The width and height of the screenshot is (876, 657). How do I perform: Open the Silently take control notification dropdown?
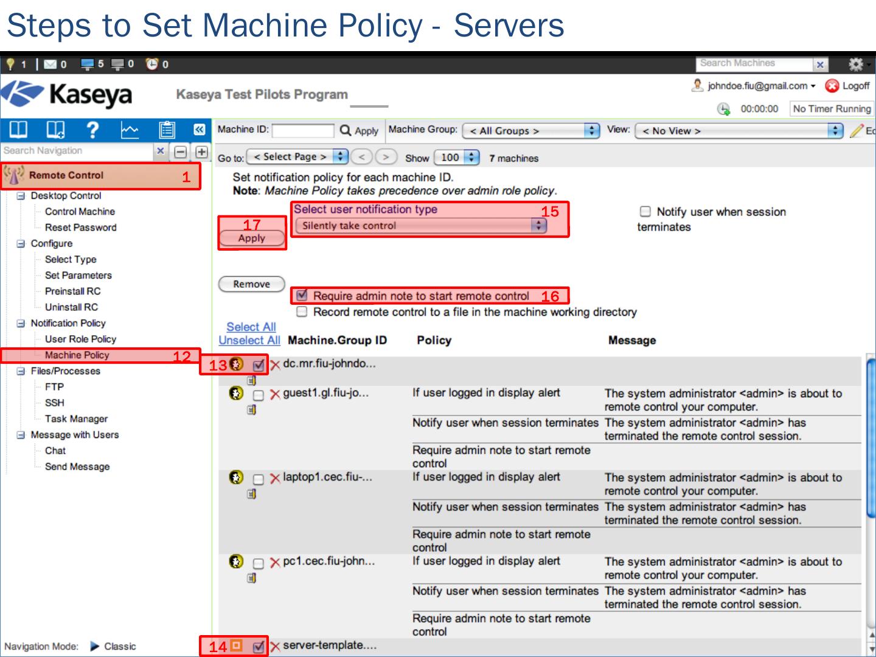[420, 226]
